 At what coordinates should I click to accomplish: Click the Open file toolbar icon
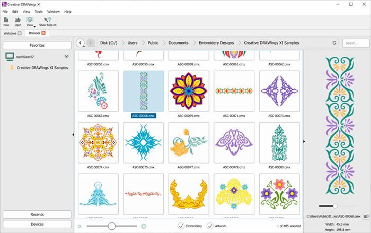click(x=18, y=20)
